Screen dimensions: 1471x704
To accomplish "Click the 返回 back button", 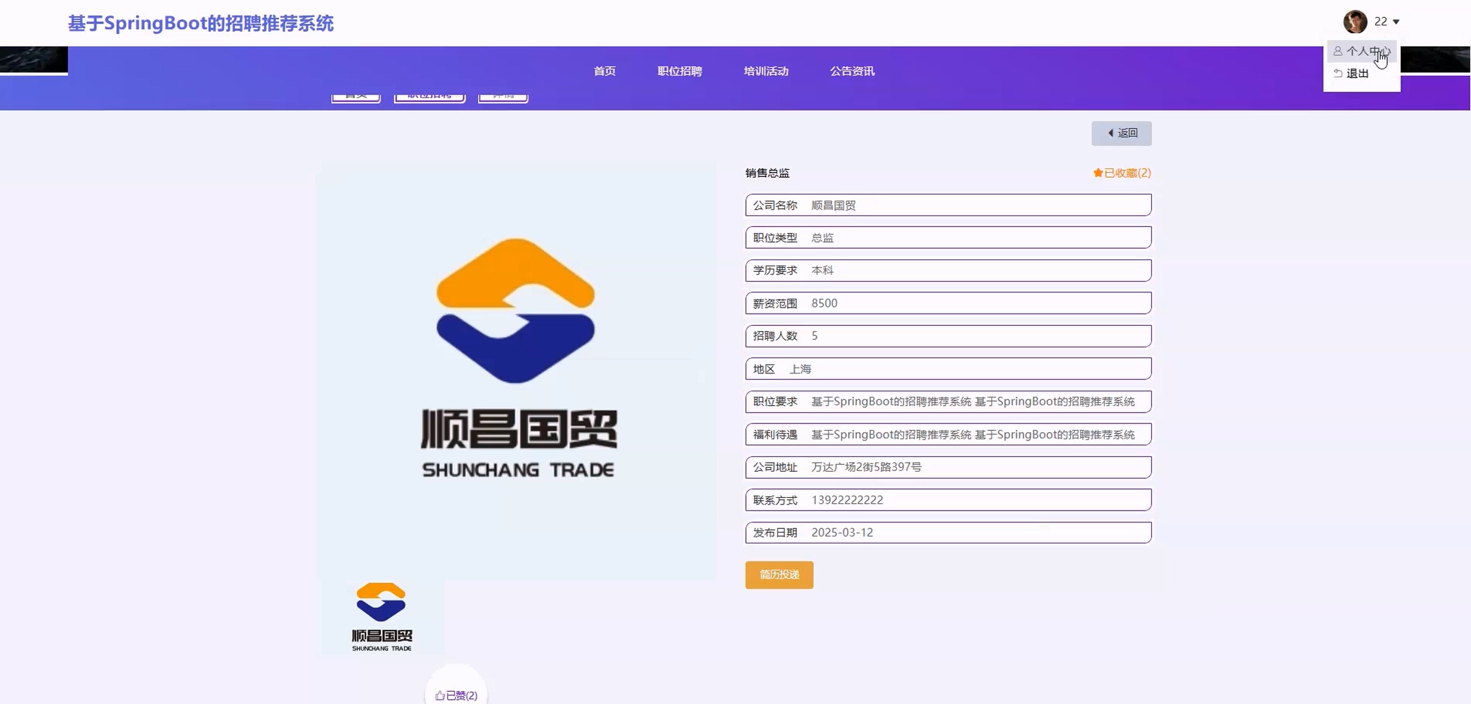I will tap(1122, 133).
